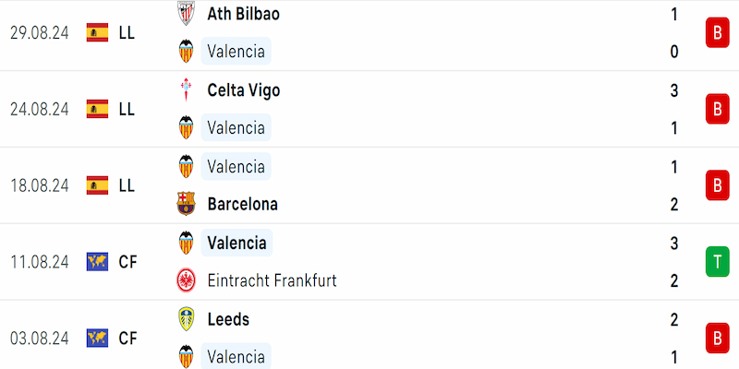The width and height of the screenshot is (739, 369).
Task: Click the green T result badge
Action: click(718, 261)
